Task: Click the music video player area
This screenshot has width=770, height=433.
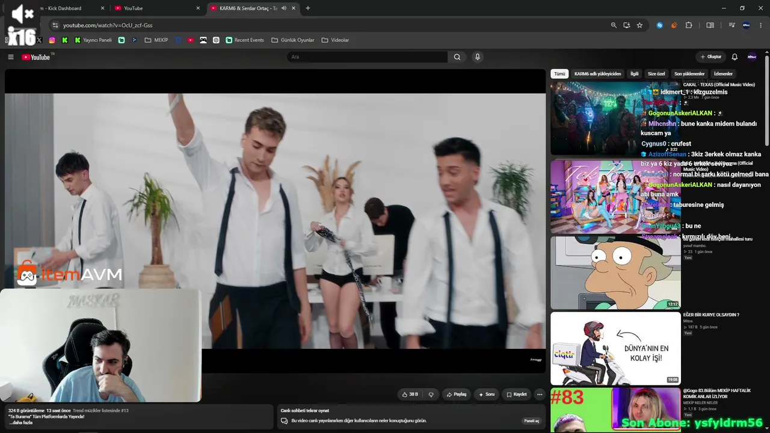Action: pos(275,221)
